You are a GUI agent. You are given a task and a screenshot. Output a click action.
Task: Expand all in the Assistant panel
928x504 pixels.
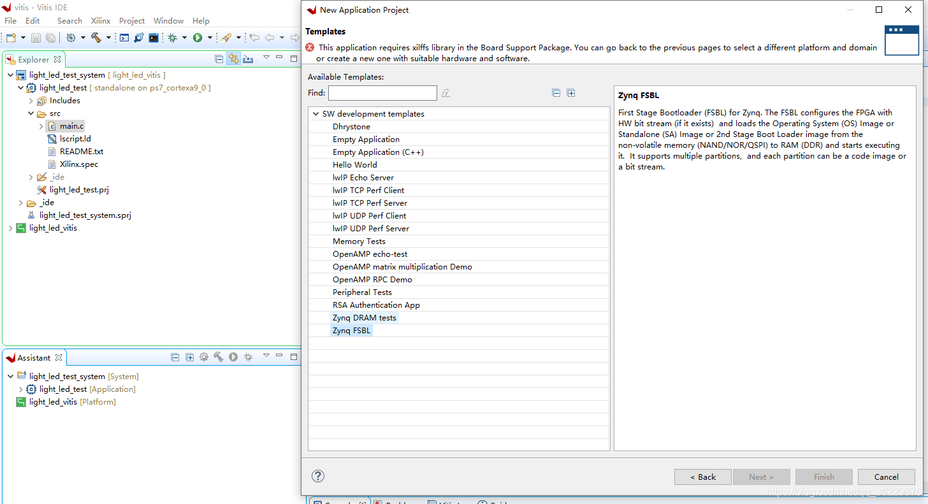click(190, 357)
